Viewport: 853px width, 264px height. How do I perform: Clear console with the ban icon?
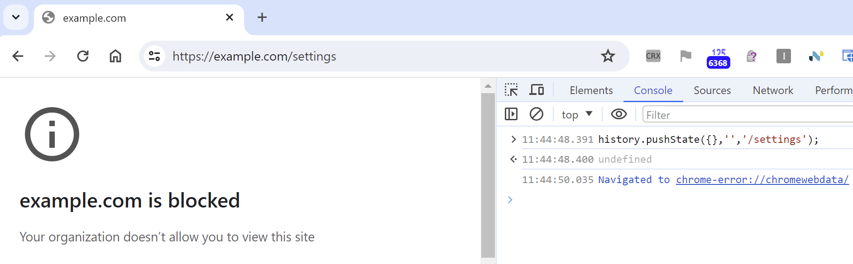(x=537, y=114)
